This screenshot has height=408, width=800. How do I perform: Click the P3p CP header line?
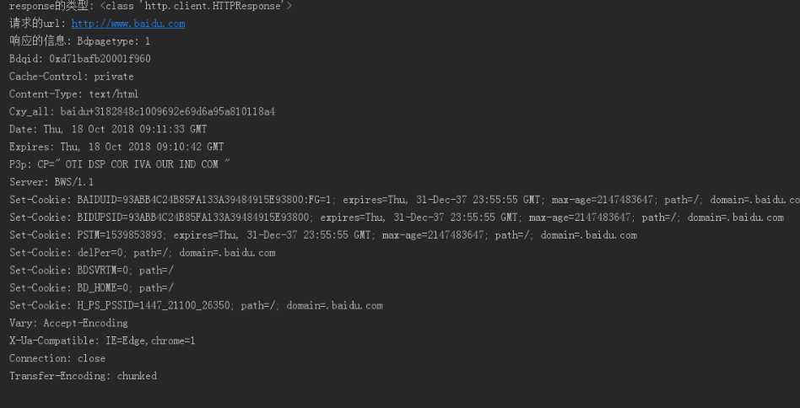119,164
